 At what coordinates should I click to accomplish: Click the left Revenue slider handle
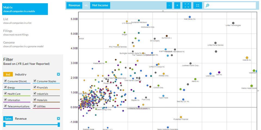(x=4, y=125)
